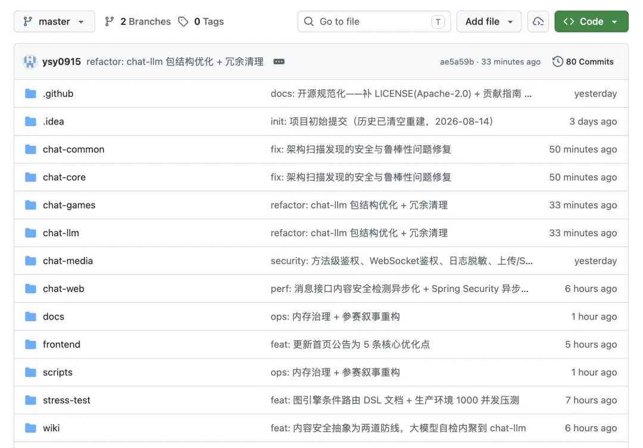Open the scripts folder name
Viewport: 643px width, 448px height.
[58, 372]
